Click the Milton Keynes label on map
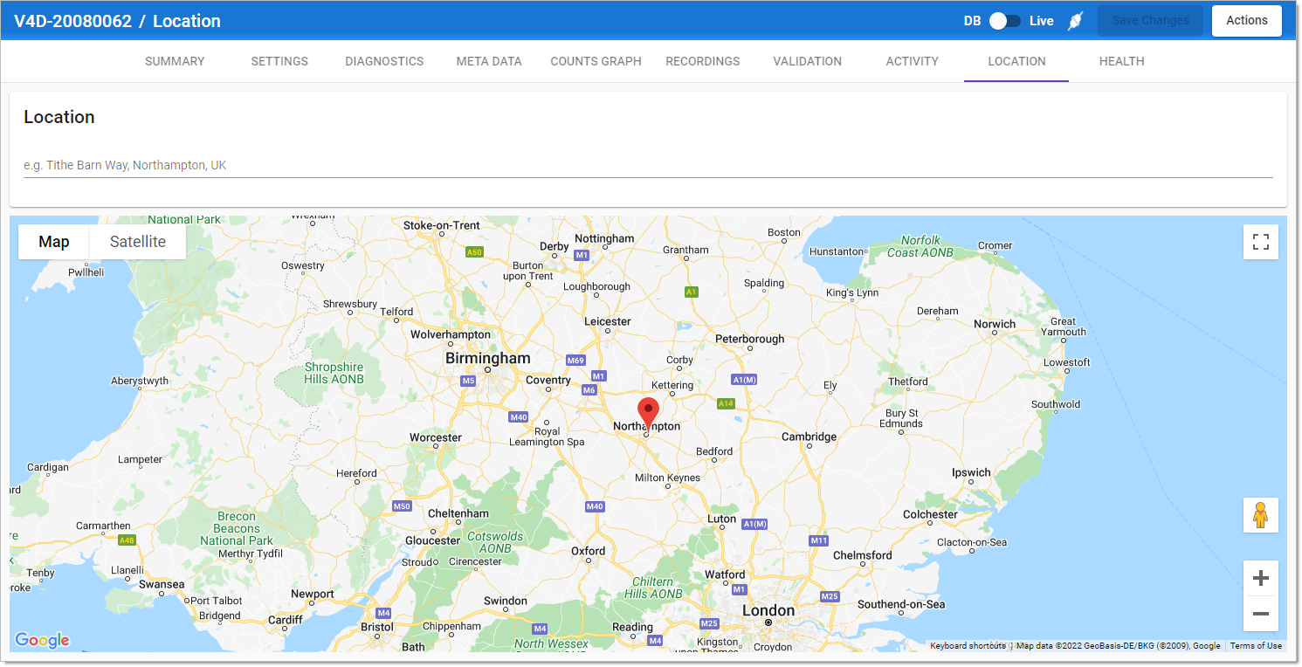 [x=667, y=478]
